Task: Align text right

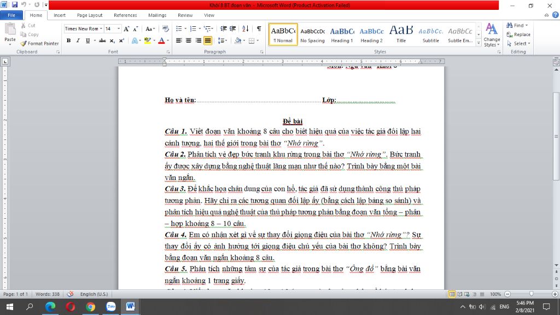Action: click(x=198, y=40)
